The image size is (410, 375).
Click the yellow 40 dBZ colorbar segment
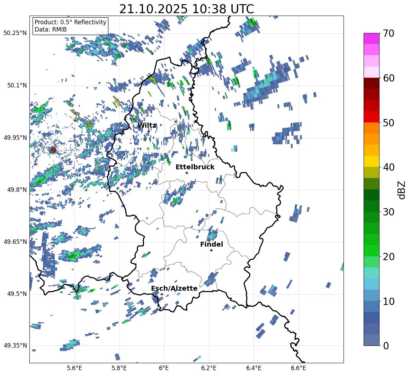pos(371,161)
